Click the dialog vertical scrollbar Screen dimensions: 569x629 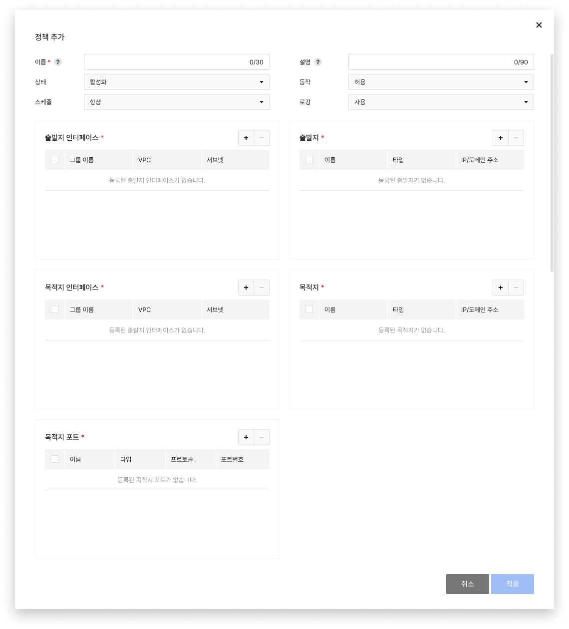click(x=552, y=163)
